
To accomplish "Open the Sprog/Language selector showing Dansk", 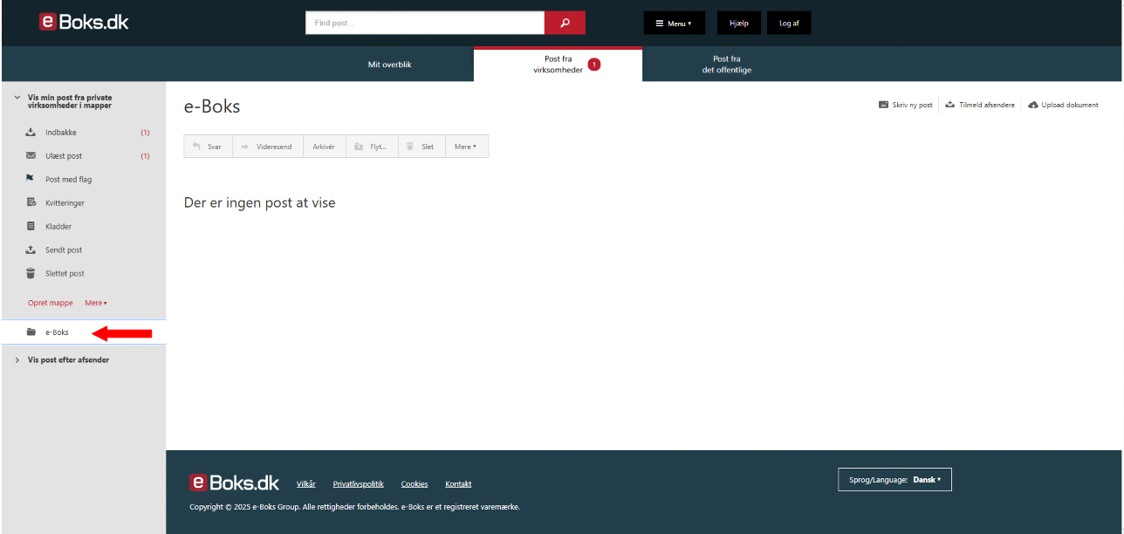I will [x=894, y=479].
